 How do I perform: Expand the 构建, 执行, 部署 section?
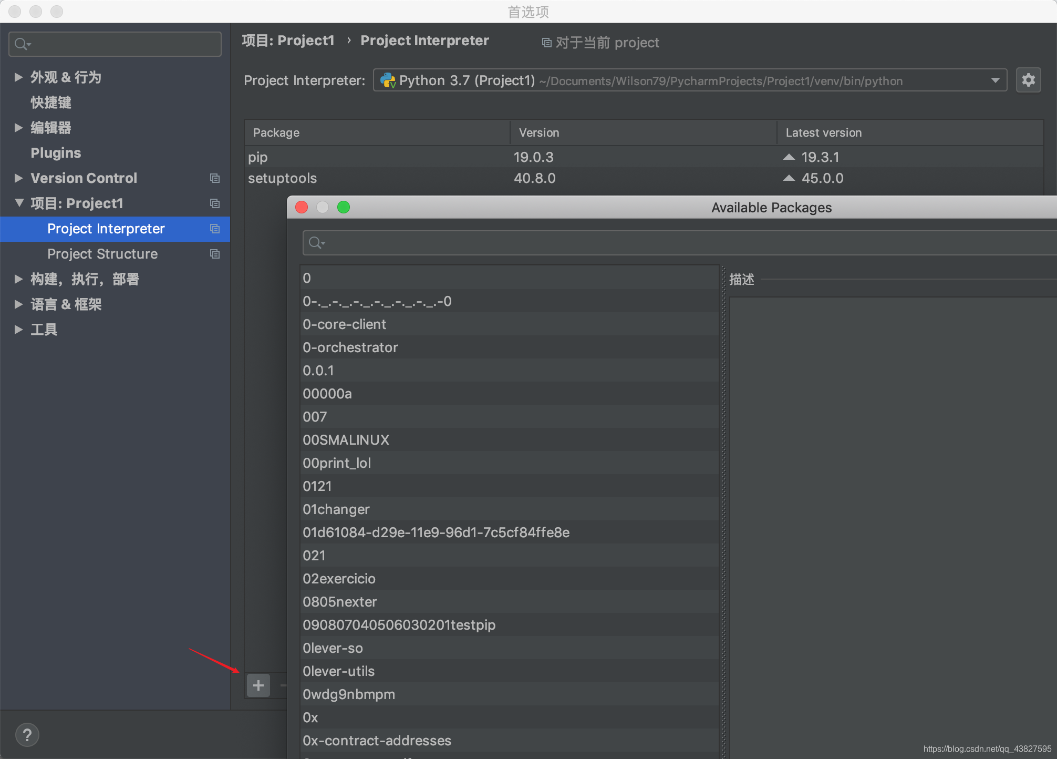coord(18,279)
